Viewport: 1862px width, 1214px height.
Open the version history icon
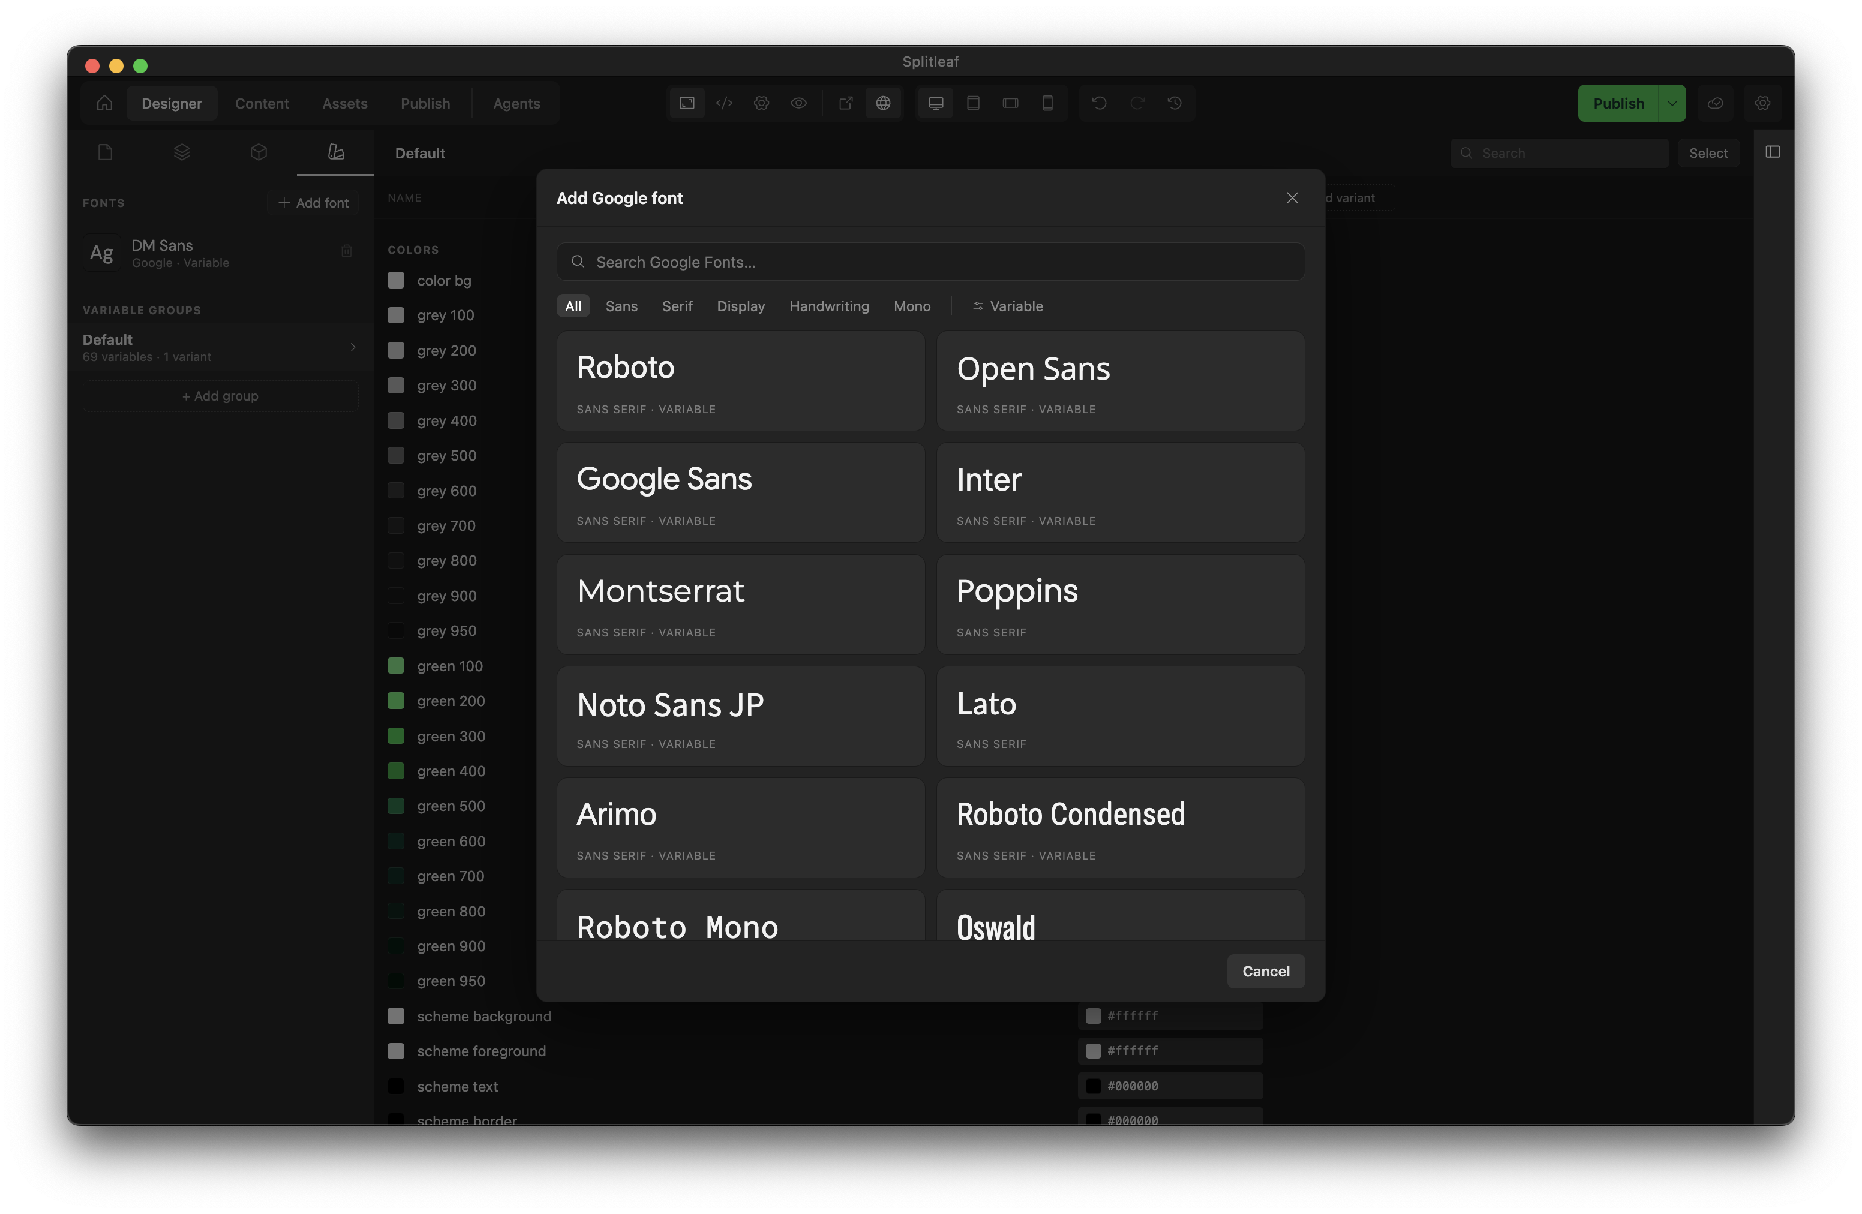[x=1175, y=103]
